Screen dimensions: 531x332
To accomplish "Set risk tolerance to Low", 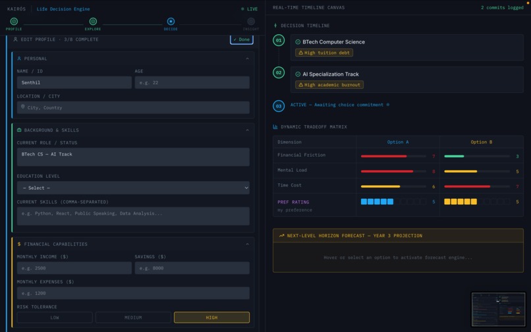I will (x=55, y=318).
